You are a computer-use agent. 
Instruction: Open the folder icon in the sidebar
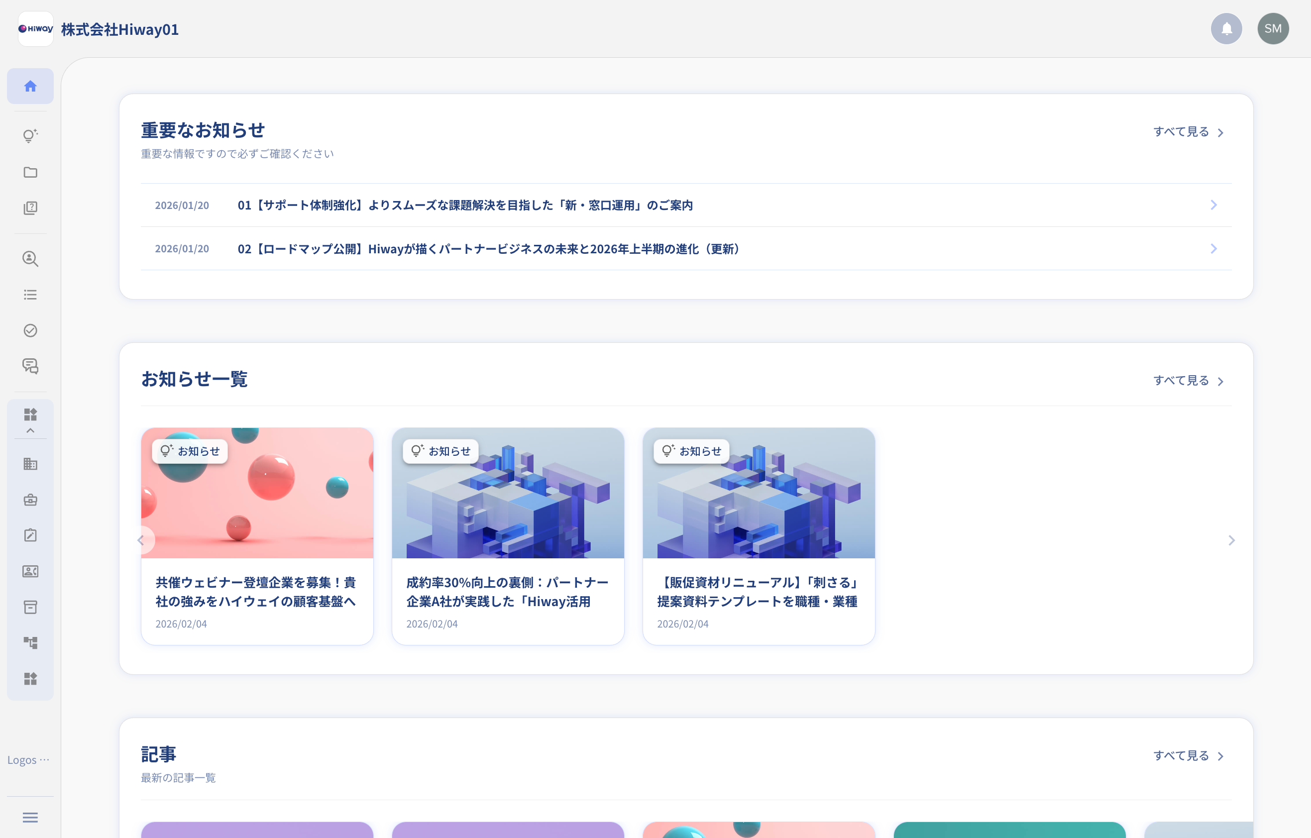[x=30, y=172]
